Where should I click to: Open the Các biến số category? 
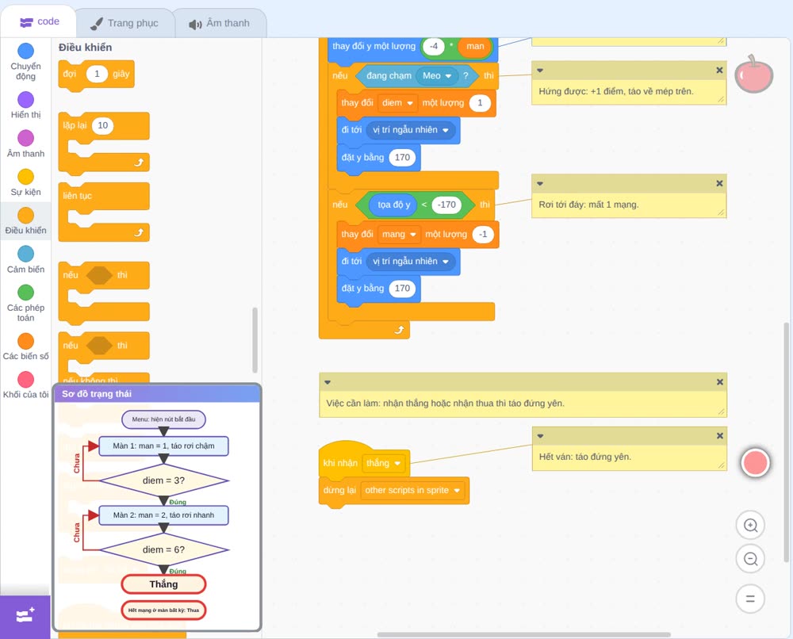tap(25, 346)
